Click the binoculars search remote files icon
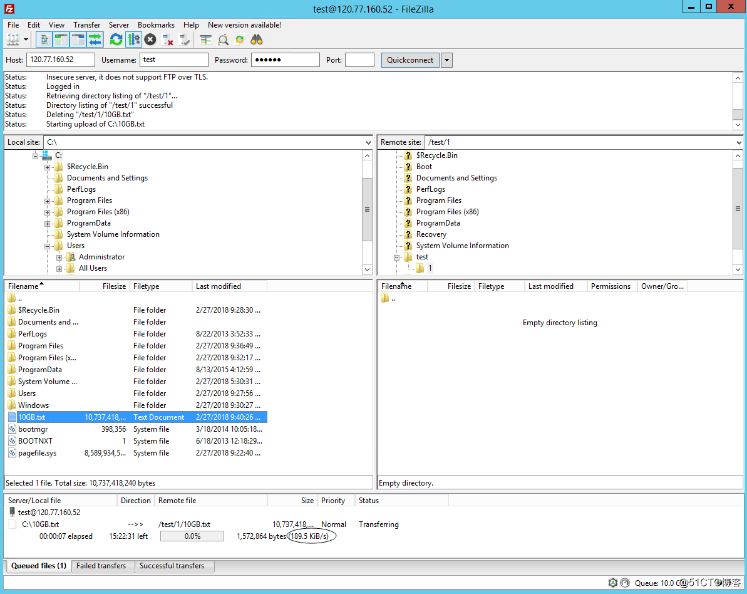Screen dimensions: 747x594 coord(257,39)
